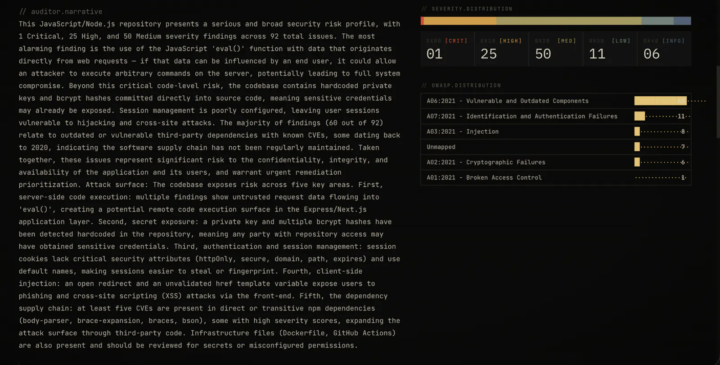Select the Critical severity card showing 01
Image resolution: width=720 pixels, height=365 pixels.
pyautogui.click(x=447, y=49)
